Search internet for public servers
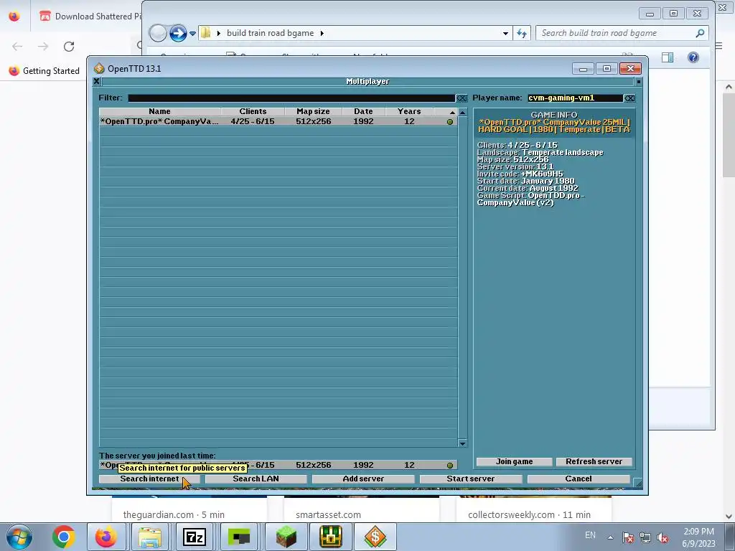 (x=149, y=479)
